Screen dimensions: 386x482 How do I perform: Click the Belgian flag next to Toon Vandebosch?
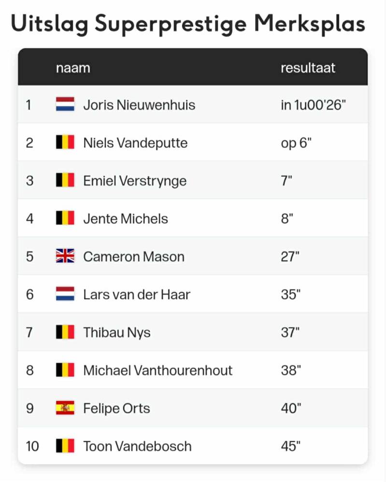coord(65,446)
